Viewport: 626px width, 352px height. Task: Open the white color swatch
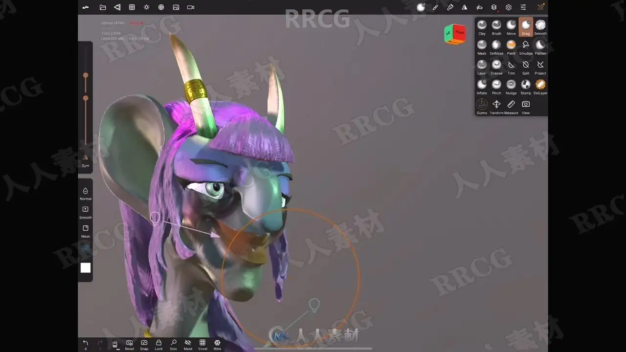tap(86, 267)
